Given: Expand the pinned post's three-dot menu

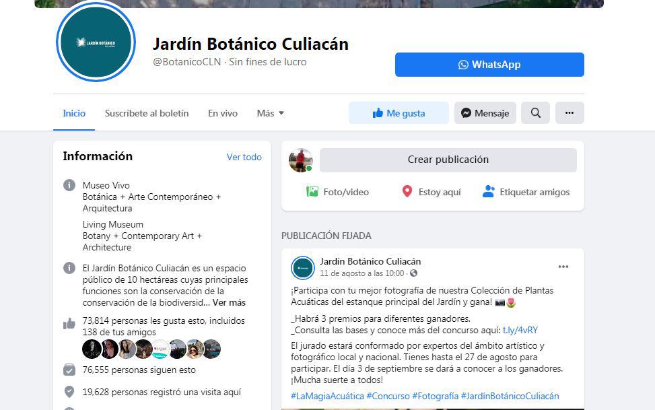Looking at the screenshot, I should coord(563,267).
